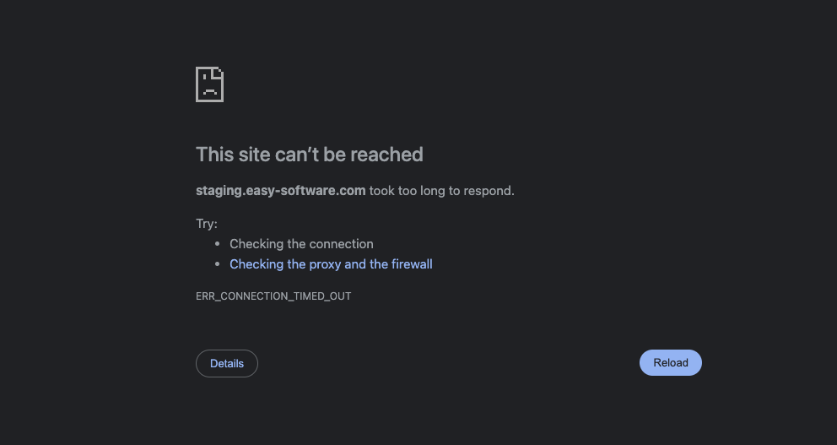The height and width of the screenshot is (445, 837).
Task: Select the This site can't be reached heading
Action: click(x=310, y=155)
